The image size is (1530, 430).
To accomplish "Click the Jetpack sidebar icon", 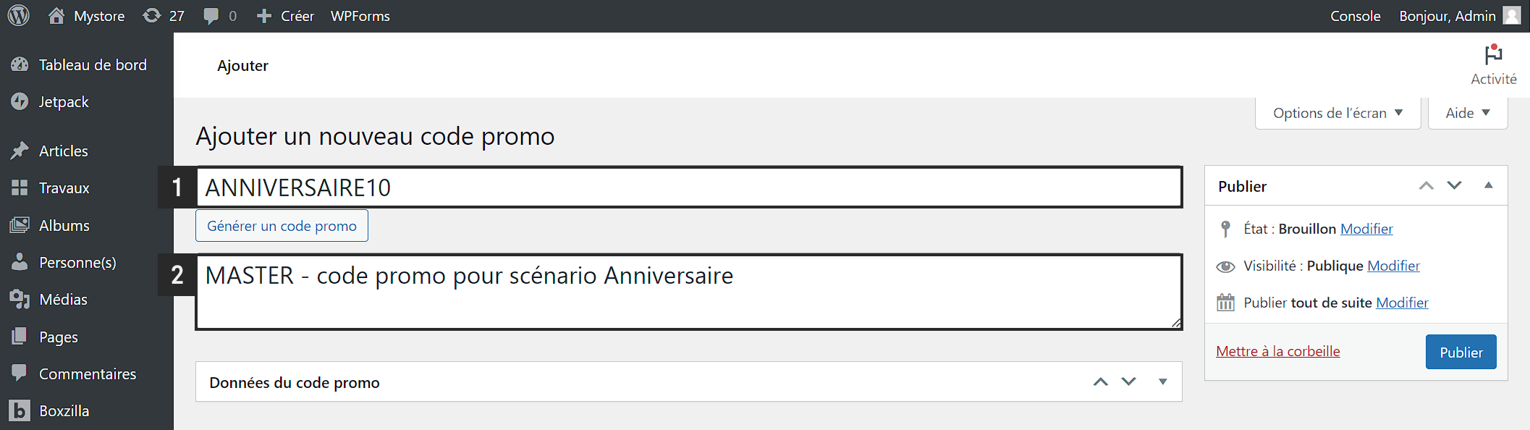I will coord(20,101).
